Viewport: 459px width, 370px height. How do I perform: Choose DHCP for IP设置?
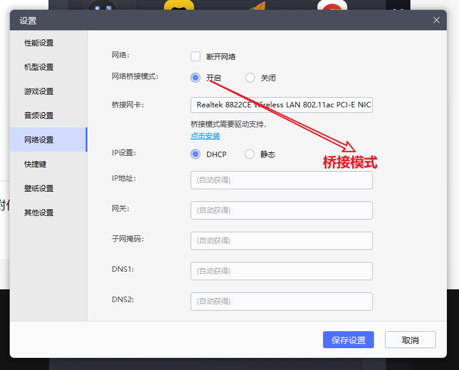coord(195,154)
